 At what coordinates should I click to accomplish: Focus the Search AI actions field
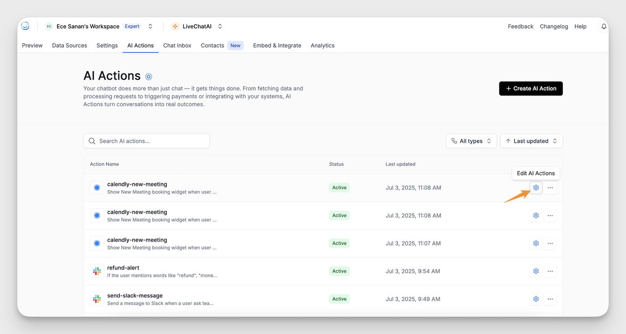(x=147, y=141)
